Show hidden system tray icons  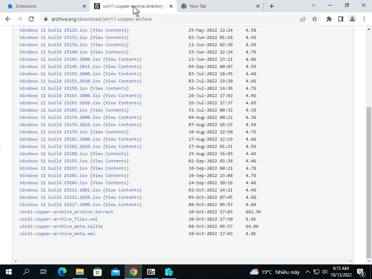point(307,272)
